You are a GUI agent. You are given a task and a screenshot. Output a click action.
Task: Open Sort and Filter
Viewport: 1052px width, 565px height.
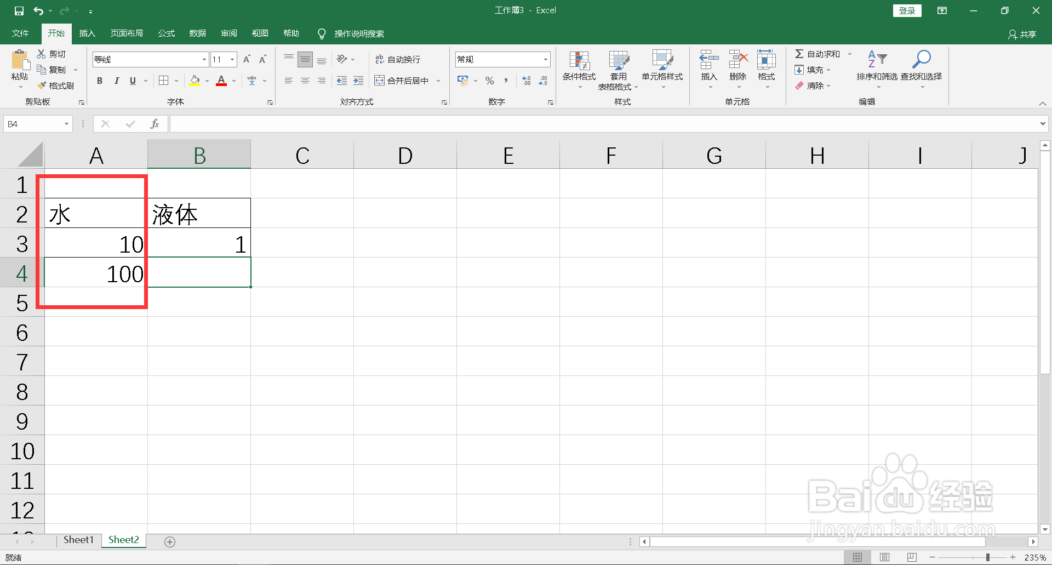tap(877, 69)
